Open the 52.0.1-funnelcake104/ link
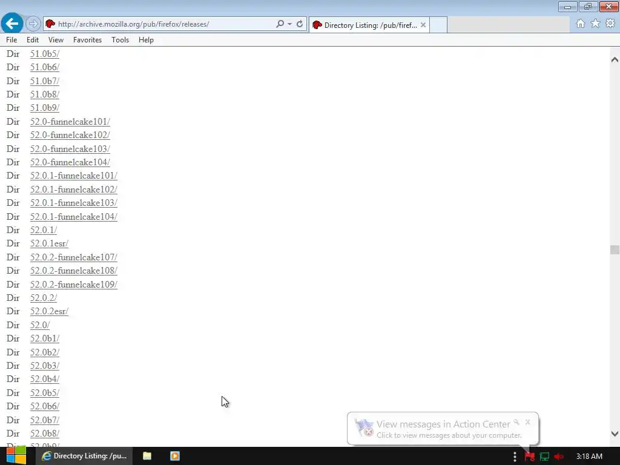 tap(73, 217)
